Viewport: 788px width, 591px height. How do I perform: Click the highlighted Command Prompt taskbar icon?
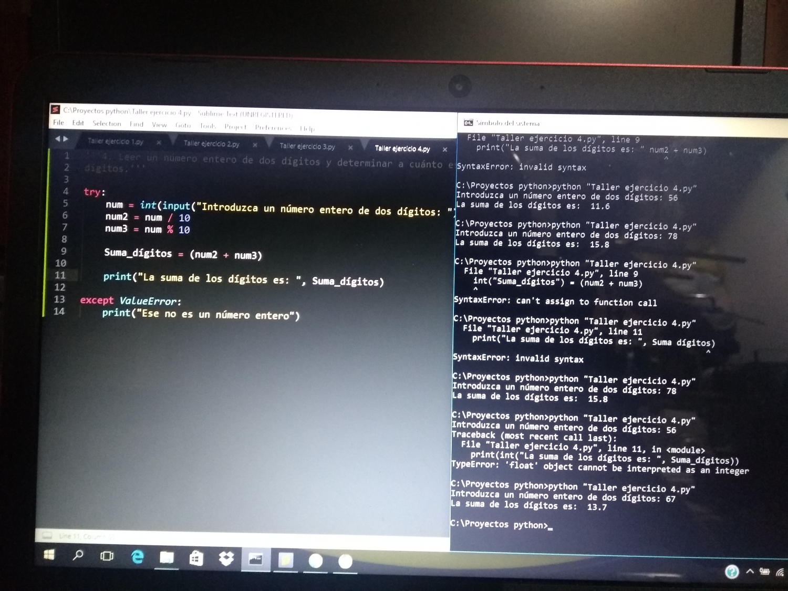click(x=256, y=559)
